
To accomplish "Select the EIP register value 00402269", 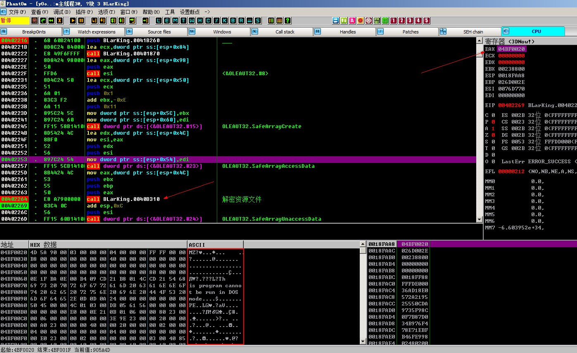I will coord(511,105).
